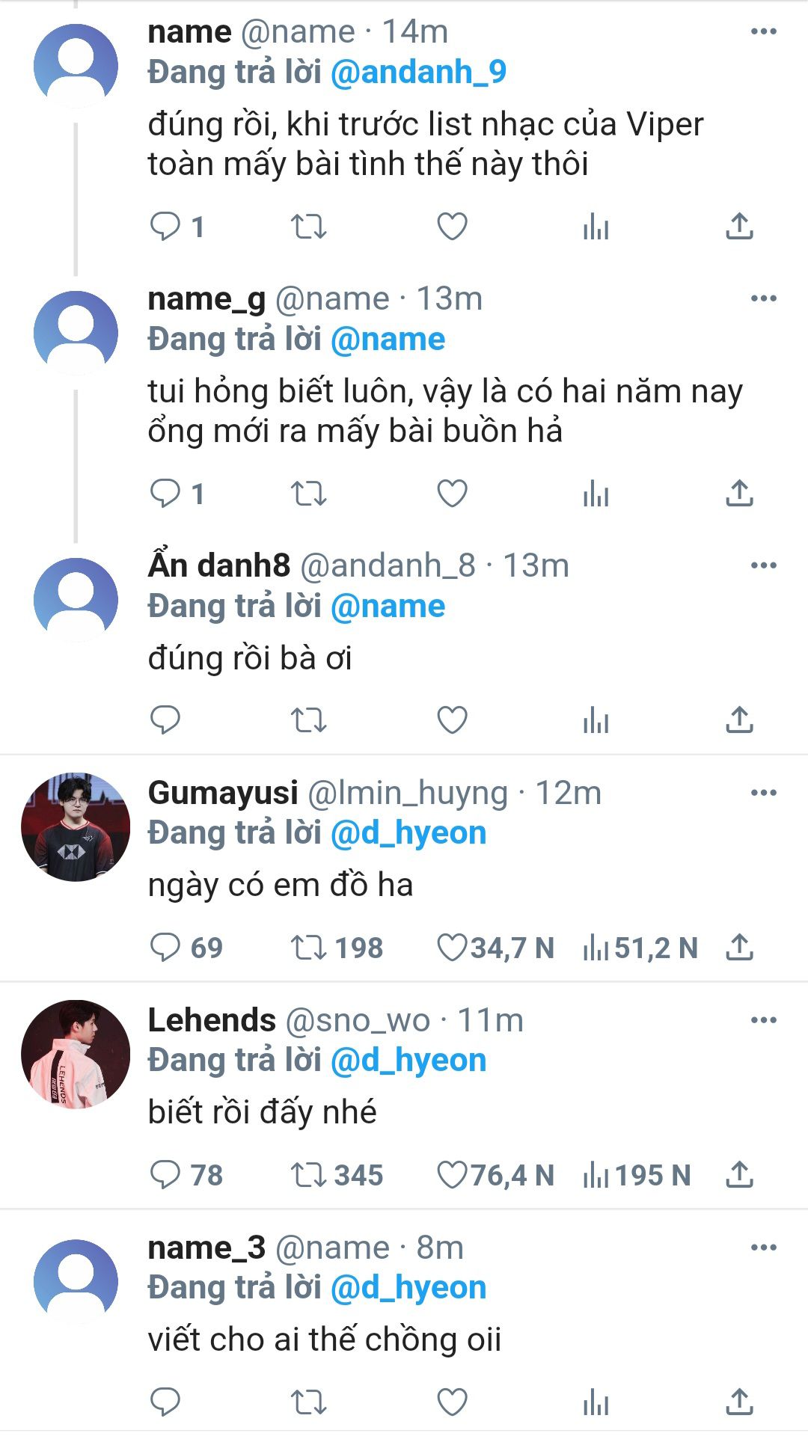The height and width of the screenshot is (1436, 808).
Task: Open the Ẩn danh8 display name
Action: [219, 565]
